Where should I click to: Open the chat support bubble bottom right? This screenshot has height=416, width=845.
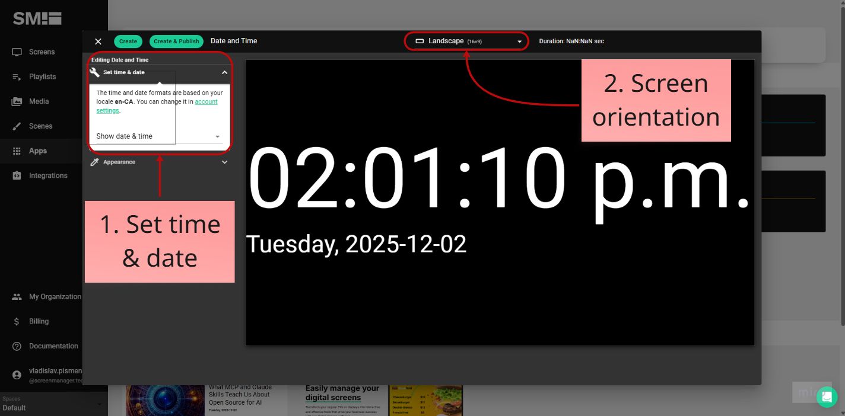click(827, 396)
